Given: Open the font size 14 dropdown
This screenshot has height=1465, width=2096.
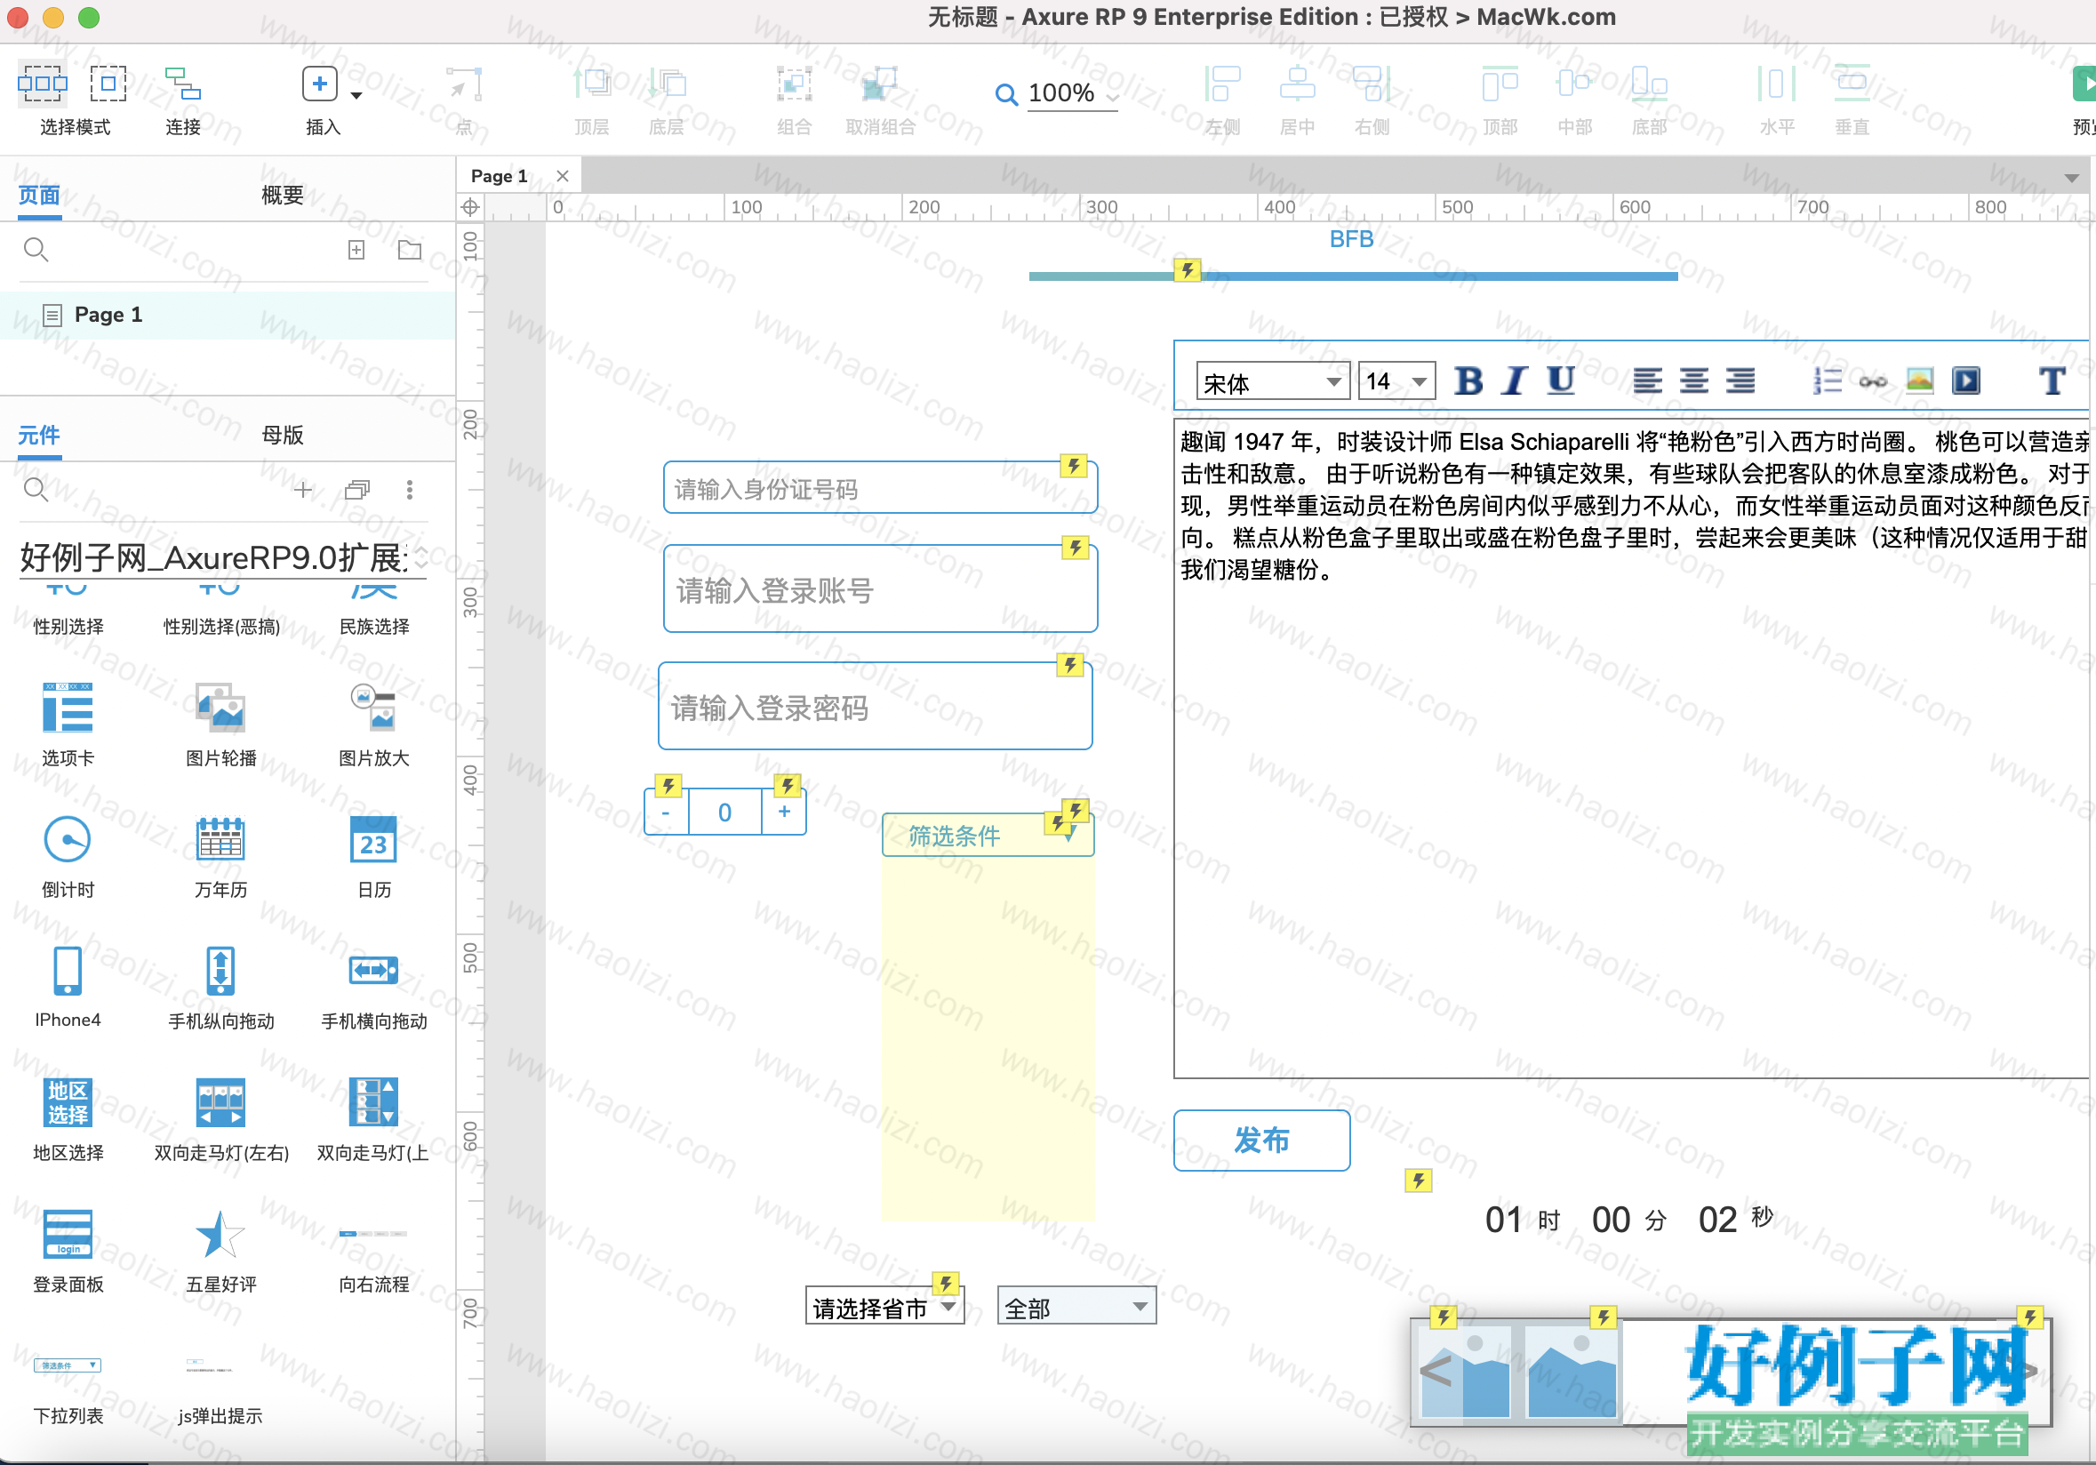Looking at the screenshot, I should click(1396, 381).
